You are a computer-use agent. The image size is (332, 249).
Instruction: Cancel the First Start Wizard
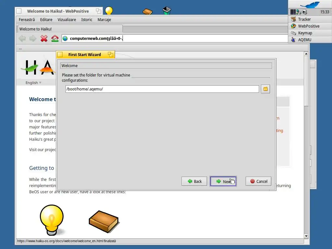[x=258, y=181]
